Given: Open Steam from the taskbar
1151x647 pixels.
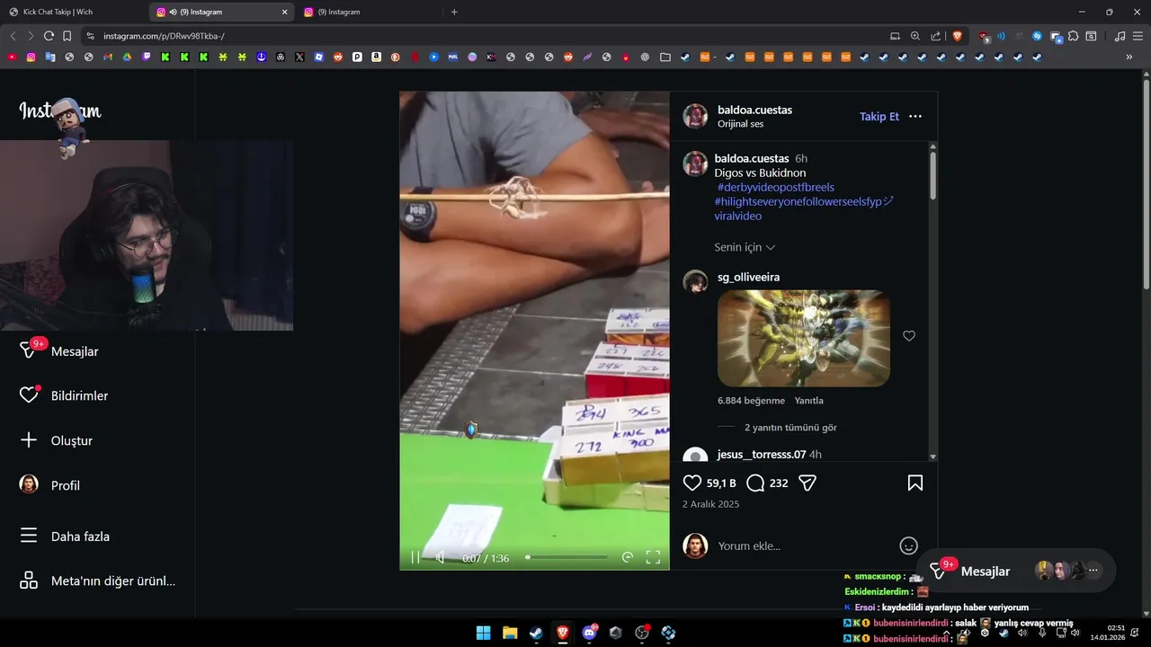Looking at the screenshot, I should coord(536,633).
